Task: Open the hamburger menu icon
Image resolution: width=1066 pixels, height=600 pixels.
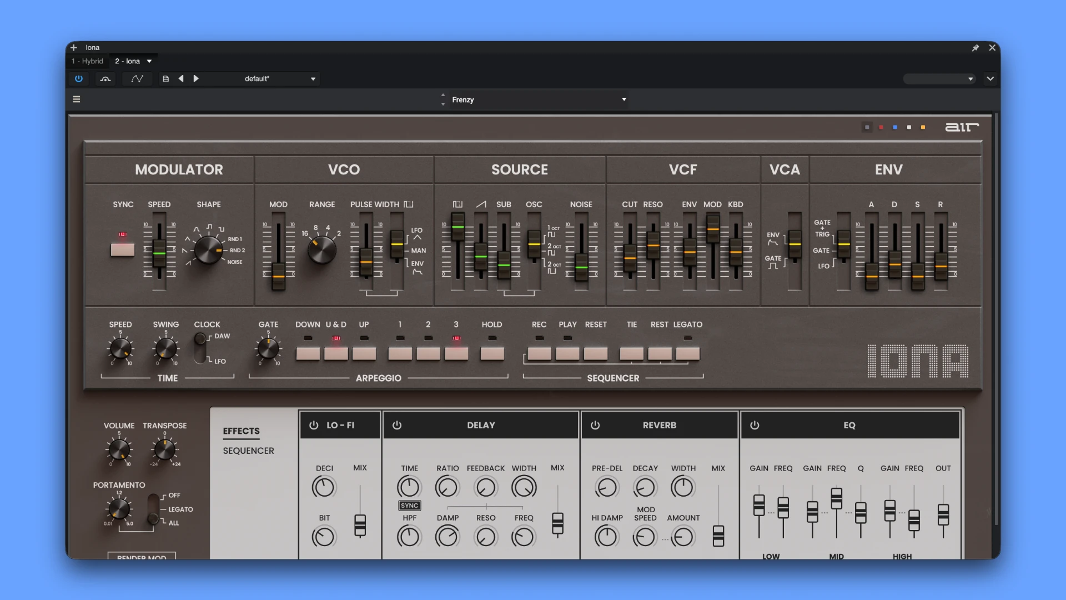Action: coord(77,99)
